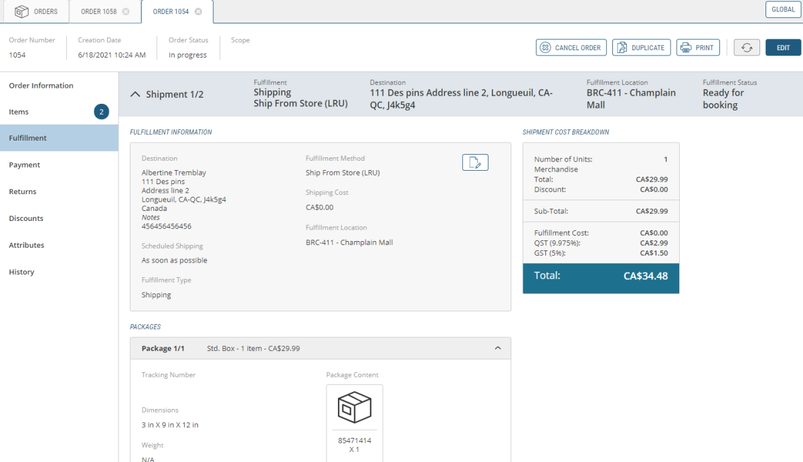Viewport: 803px width, 462px height.
Task: Open the Payment section
Action: [25, 165]
